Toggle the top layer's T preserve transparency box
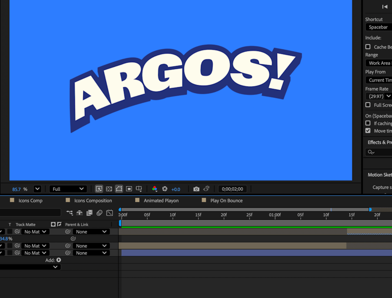Viewport: 392px width, 298px height. click(10, 232)
